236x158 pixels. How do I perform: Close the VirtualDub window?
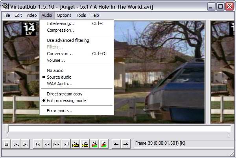[230, 7]
